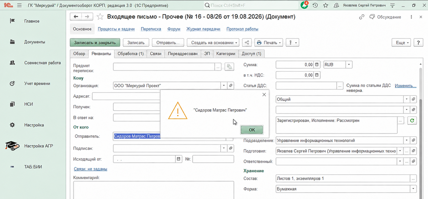Open the 1C main menu hamburger icon
Screen dimensions: 428x199
(19, 6)
